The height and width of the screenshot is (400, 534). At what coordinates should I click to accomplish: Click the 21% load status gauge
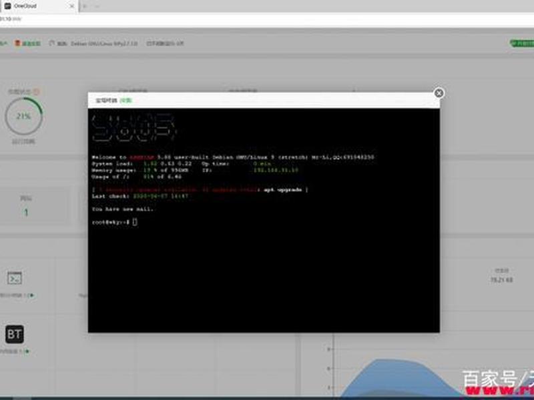[23, 116]
